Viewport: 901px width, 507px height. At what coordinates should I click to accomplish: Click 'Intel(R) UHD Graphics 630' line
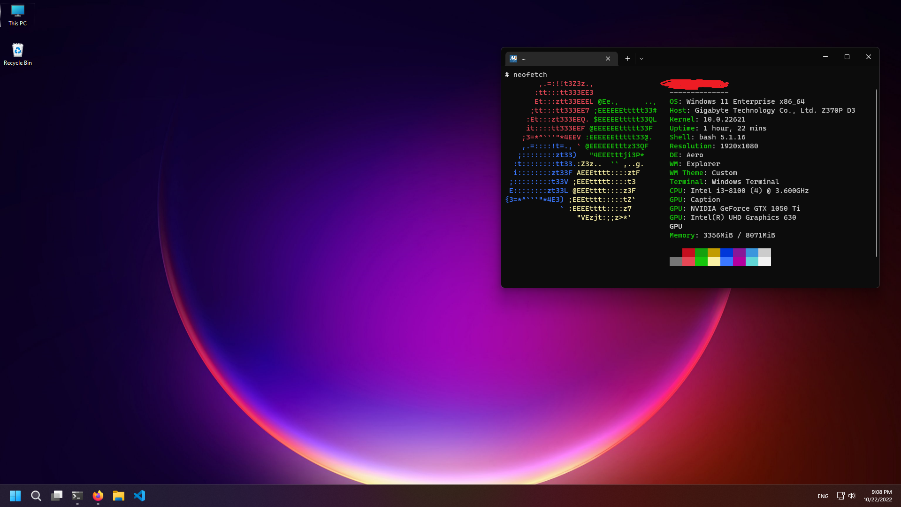click(x=733, y=217)
